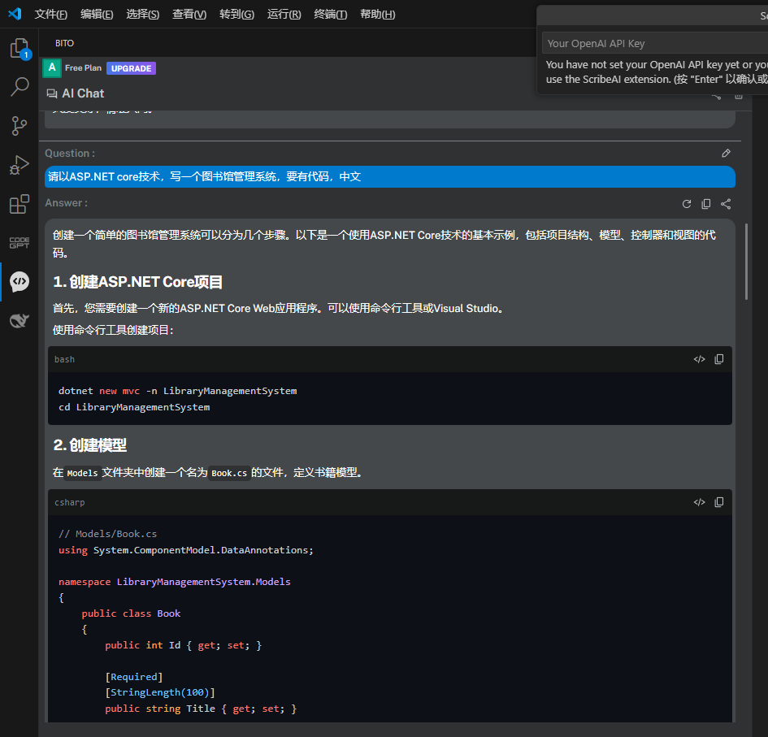Viewport: 768px width, 737px height.
Task: Open the Run and Debug view
Action: tap(20, 165)
